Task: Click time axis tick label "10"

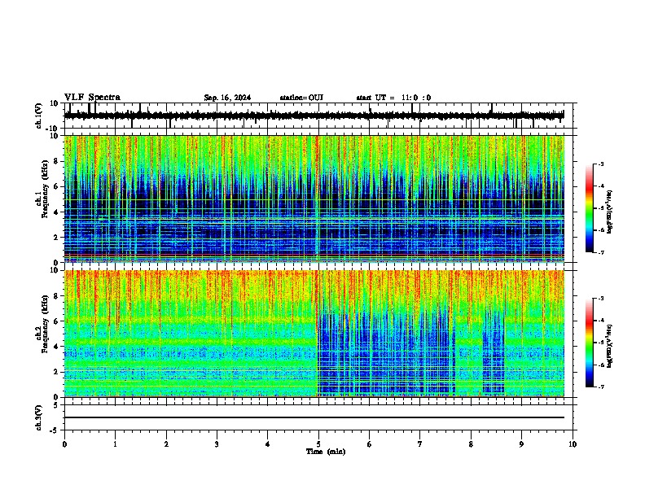Action: pyautogui.click(x=573, y=444)
